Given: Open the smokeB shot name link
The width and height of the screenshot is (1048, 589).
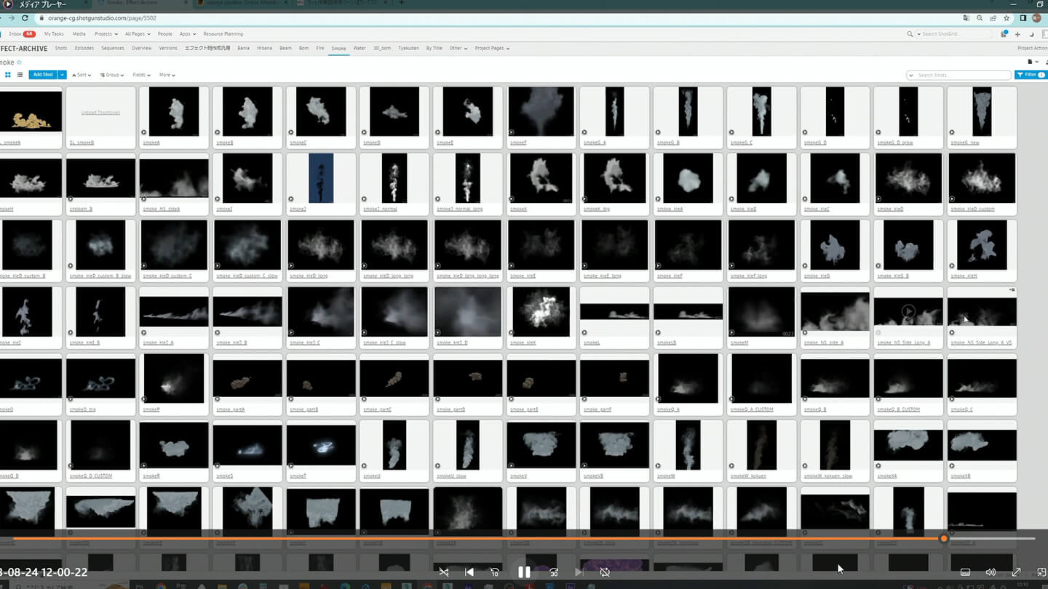Looking at the screenshot, I should 223,143.
